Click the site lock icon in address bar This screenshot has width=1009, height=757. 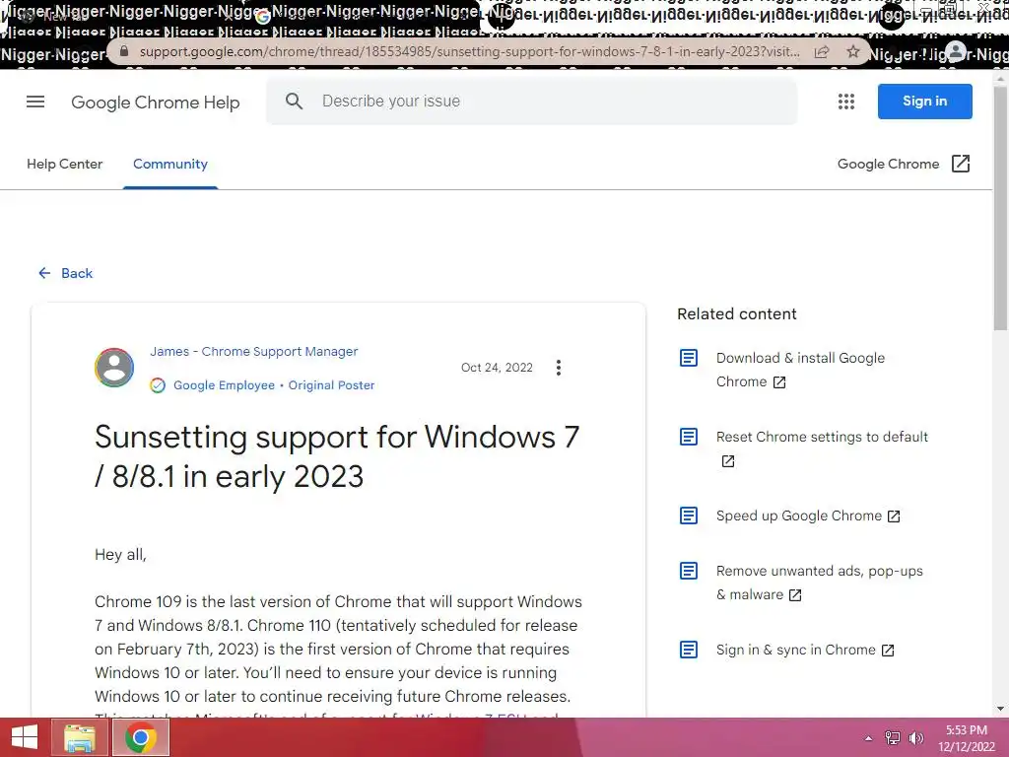point(124,51)
